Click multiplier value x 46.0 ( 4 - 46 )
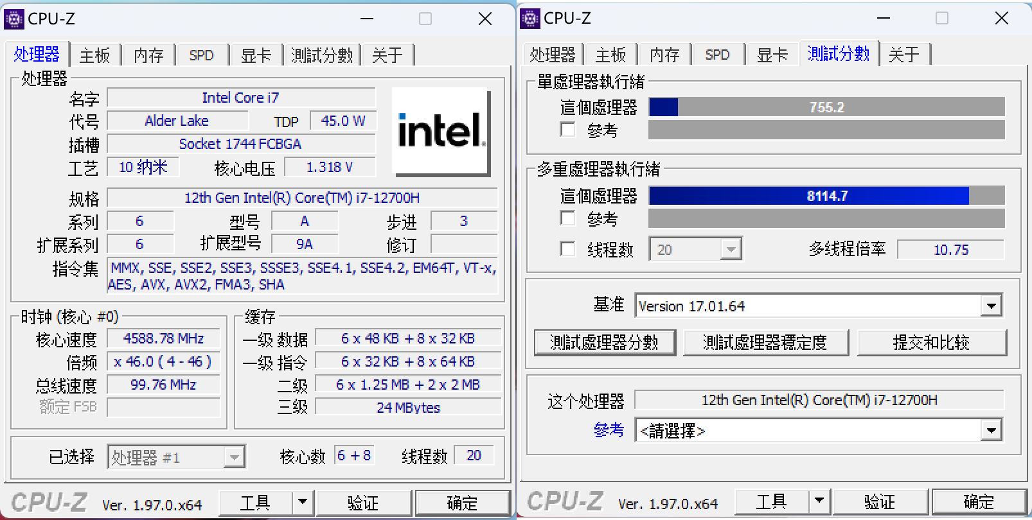Viewport: 1032px width, 520px height. [x=163, y=361]
